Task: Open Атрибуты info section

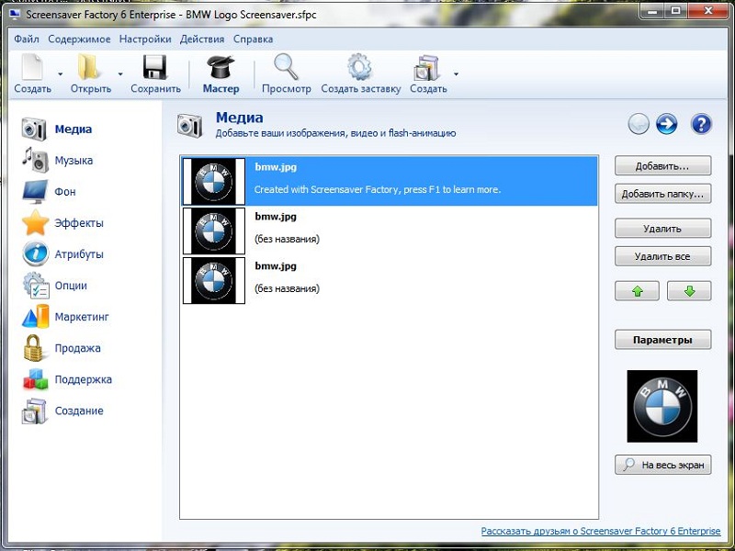Action: pos(35,254)
